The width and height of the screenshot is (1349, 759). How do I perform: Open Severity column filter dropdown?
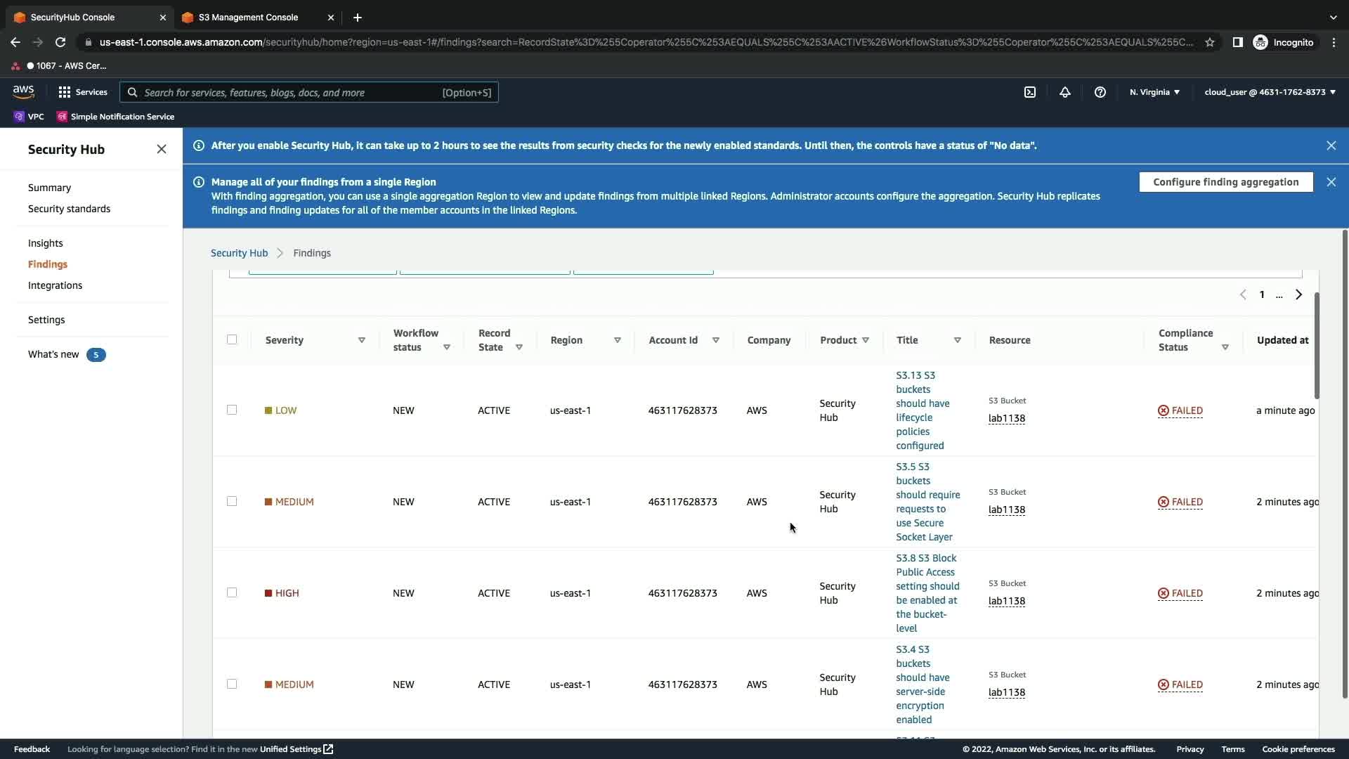coord(362,340)
